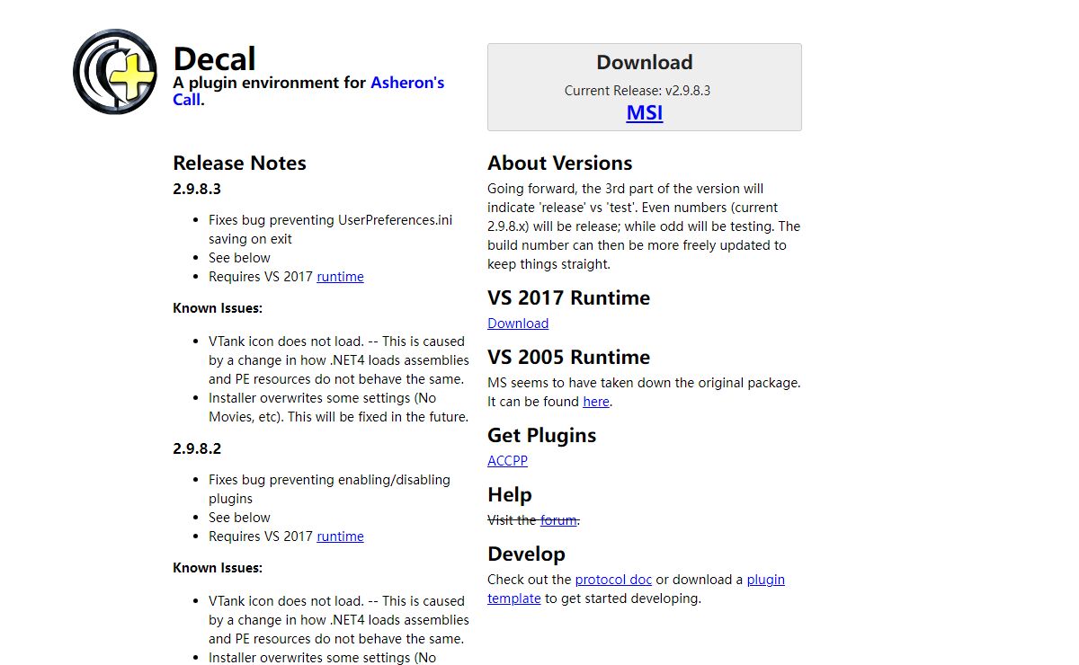Click the Decal page title
Screen dimensions: 1079x665
tap(214, 59)
